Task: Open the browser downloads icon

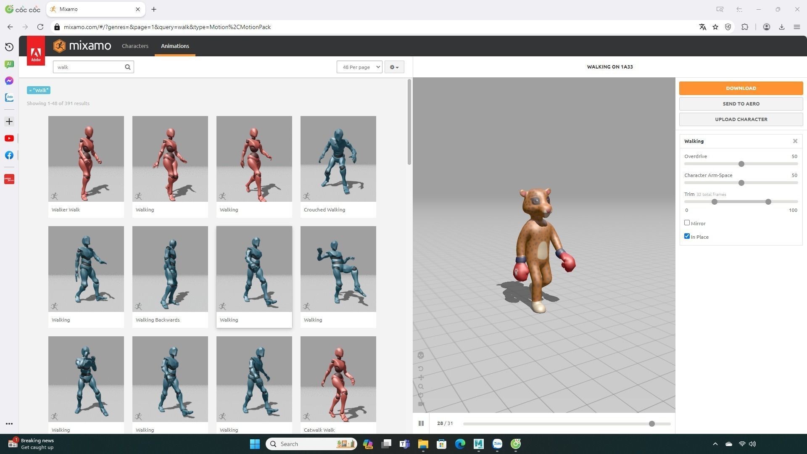Action: [782, 27]
